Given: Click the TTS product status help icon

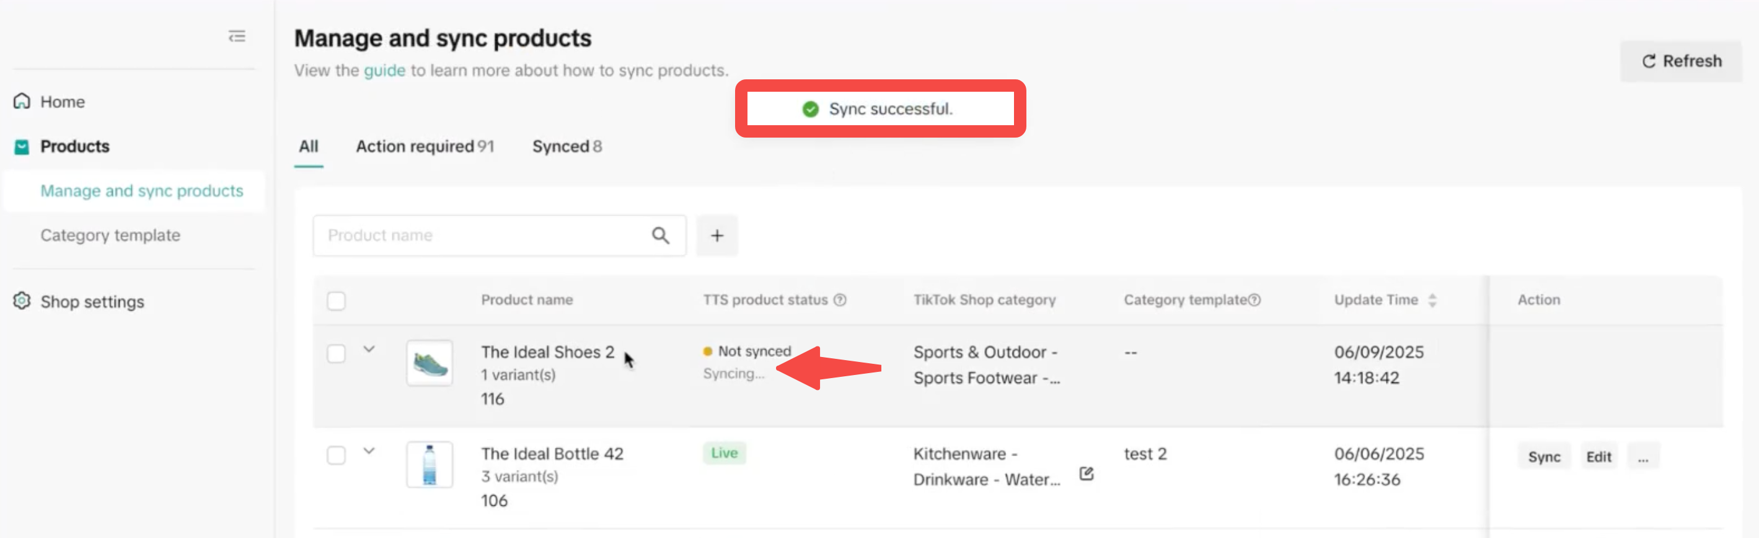Looking at the screenshot, I should [x=840, y=300].
